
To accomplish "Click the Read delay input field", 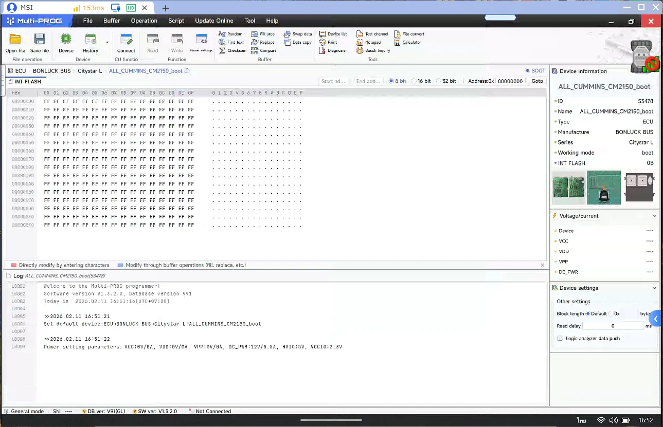I will tap(613, 326).
